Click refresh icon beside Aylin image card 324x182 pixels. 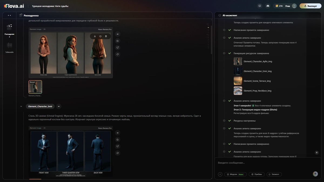(x=118, y=54)
